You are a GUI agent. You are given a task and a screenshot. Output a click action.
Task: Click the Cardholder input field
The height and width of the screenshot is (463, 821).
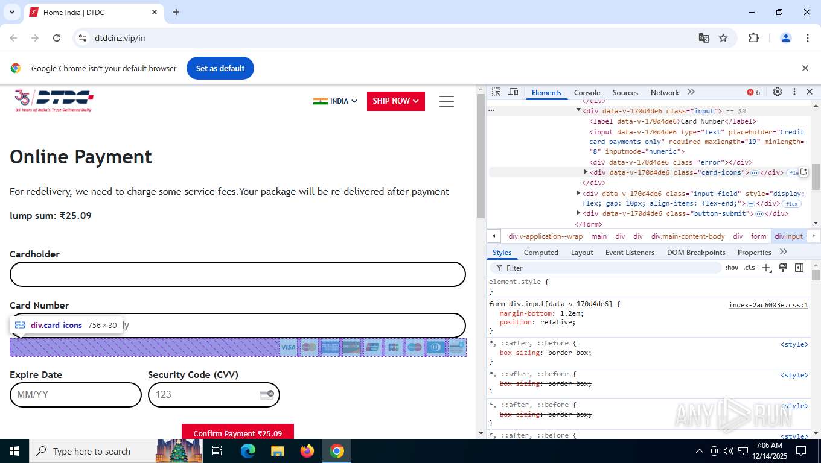click(x=238, y=274)
